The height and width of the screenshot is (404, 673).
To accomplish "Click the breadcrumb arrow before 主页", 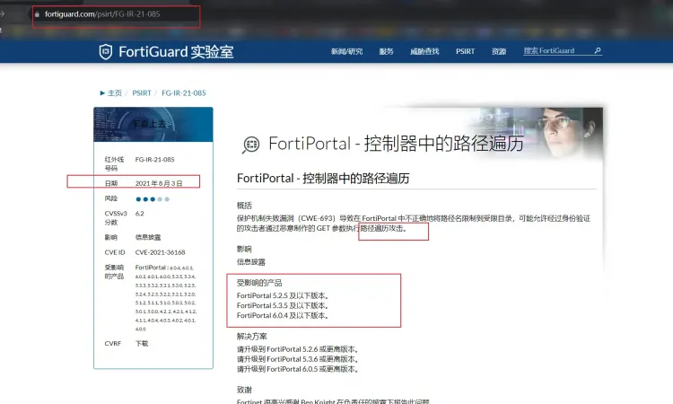I will (102, 92).
